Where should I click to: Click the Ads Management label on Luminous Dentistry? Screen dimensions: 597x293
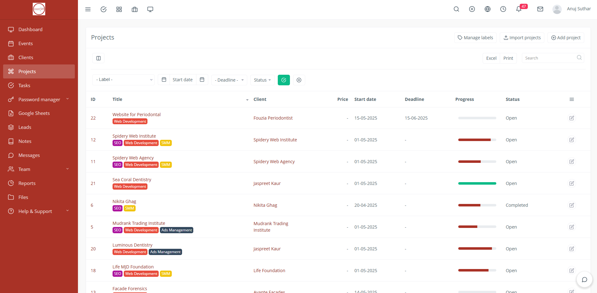(165, 252)
